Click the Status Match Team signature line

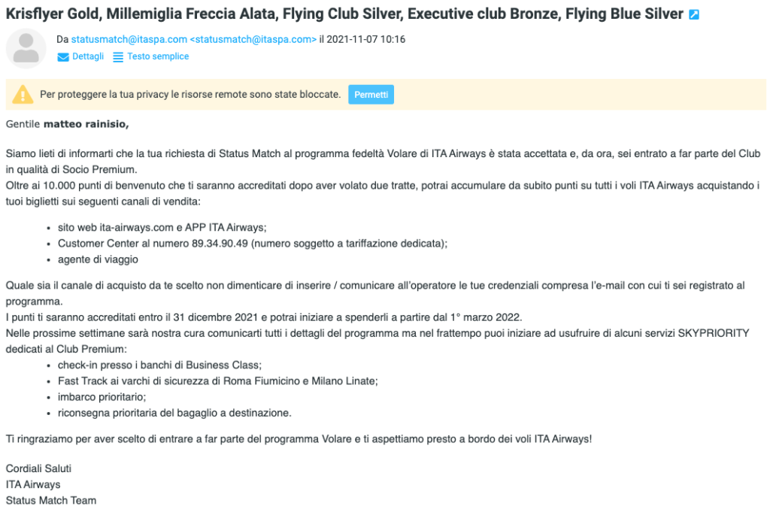51,501
